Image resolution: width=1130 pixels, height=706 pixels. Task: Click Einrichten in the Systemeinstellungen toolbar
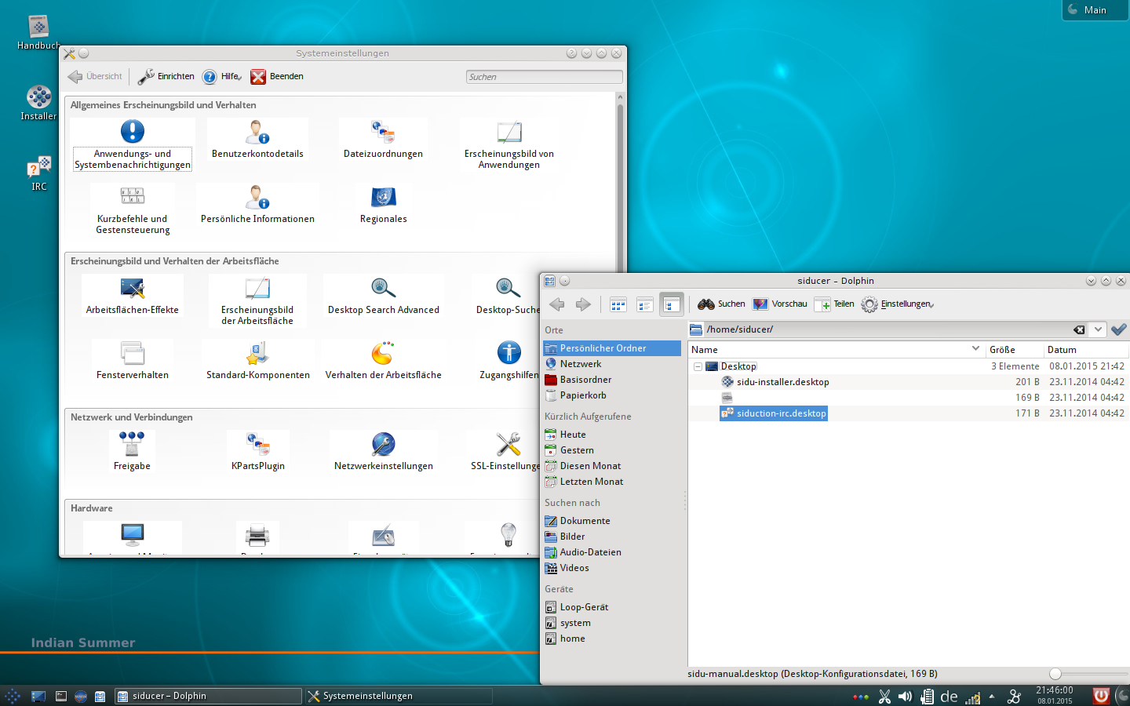(x=166, y=77)
